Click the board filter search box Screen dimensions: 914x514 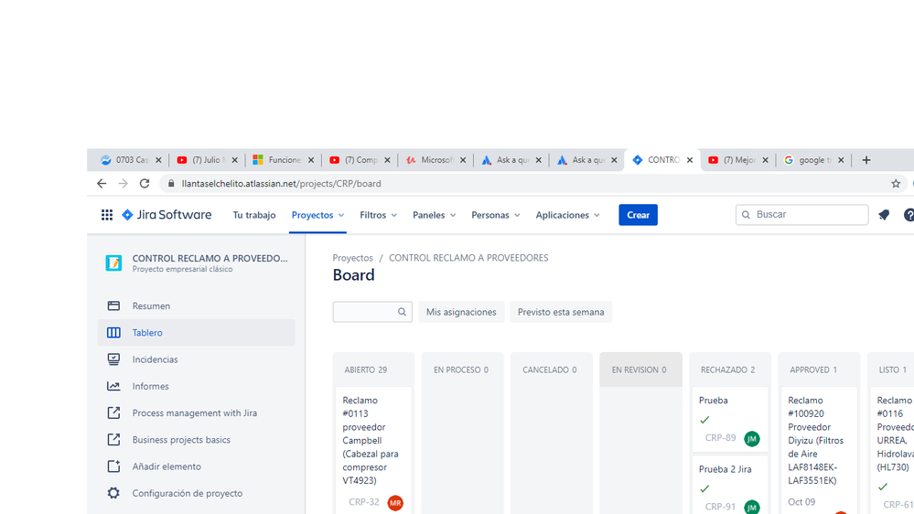pos(372,312)
